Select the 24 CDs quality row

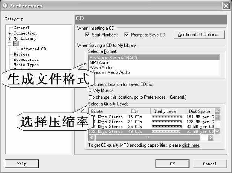151,122
